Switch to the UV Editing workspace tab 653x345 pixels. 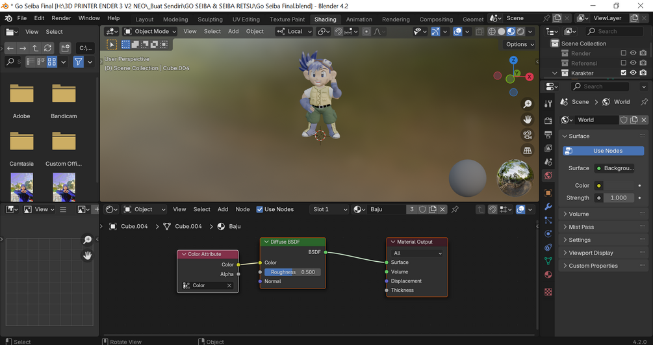(x=246, y=19)
